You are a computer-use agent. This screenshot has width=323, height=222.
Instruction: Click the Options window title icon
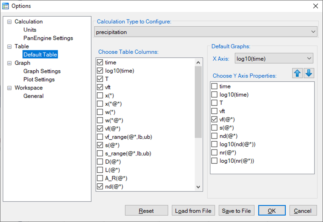[x=5, y=6]
